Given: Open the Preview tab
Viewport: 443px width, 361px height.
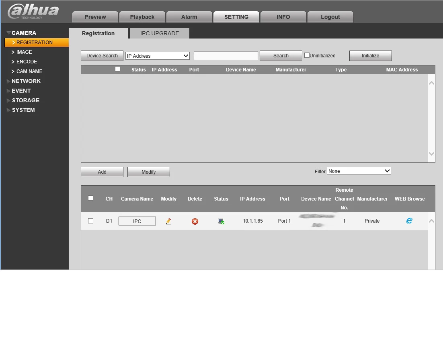Looking at the screenshot, I should (95, 17).
